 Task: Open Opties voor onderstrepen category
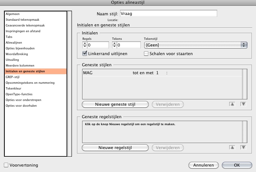click(x=36, y=100)
